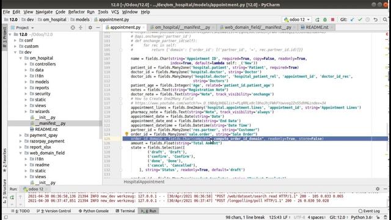Open Run panel settings gear
The width and height of the screenshot is (391, 220).
(378, 189)
